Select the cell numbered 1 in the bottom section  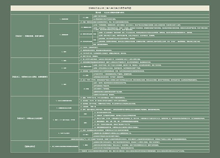pyautogui.click(x=86, y=145)
